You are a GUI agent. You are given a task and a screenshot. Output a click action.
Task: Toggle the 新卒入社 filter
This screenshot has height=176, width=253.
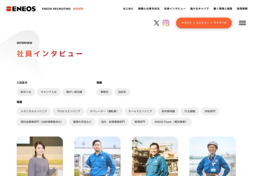point(26,92)
